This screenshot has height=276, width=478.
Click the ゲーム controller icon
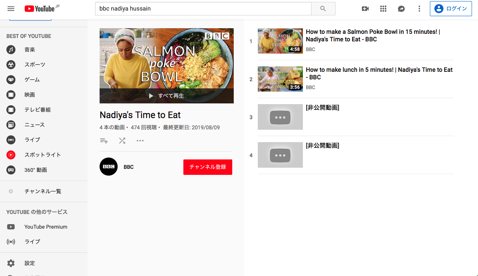pyautogui.click(x=11, y=80)
